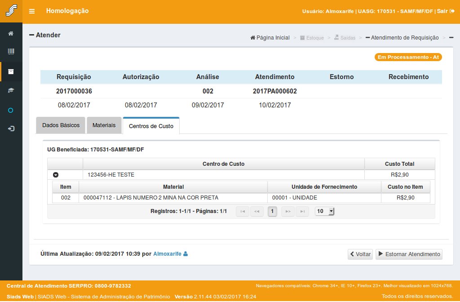460x302 pixels.
Task: Click the 123456-HE TESTE cell
Action: [x=224, y=175]
